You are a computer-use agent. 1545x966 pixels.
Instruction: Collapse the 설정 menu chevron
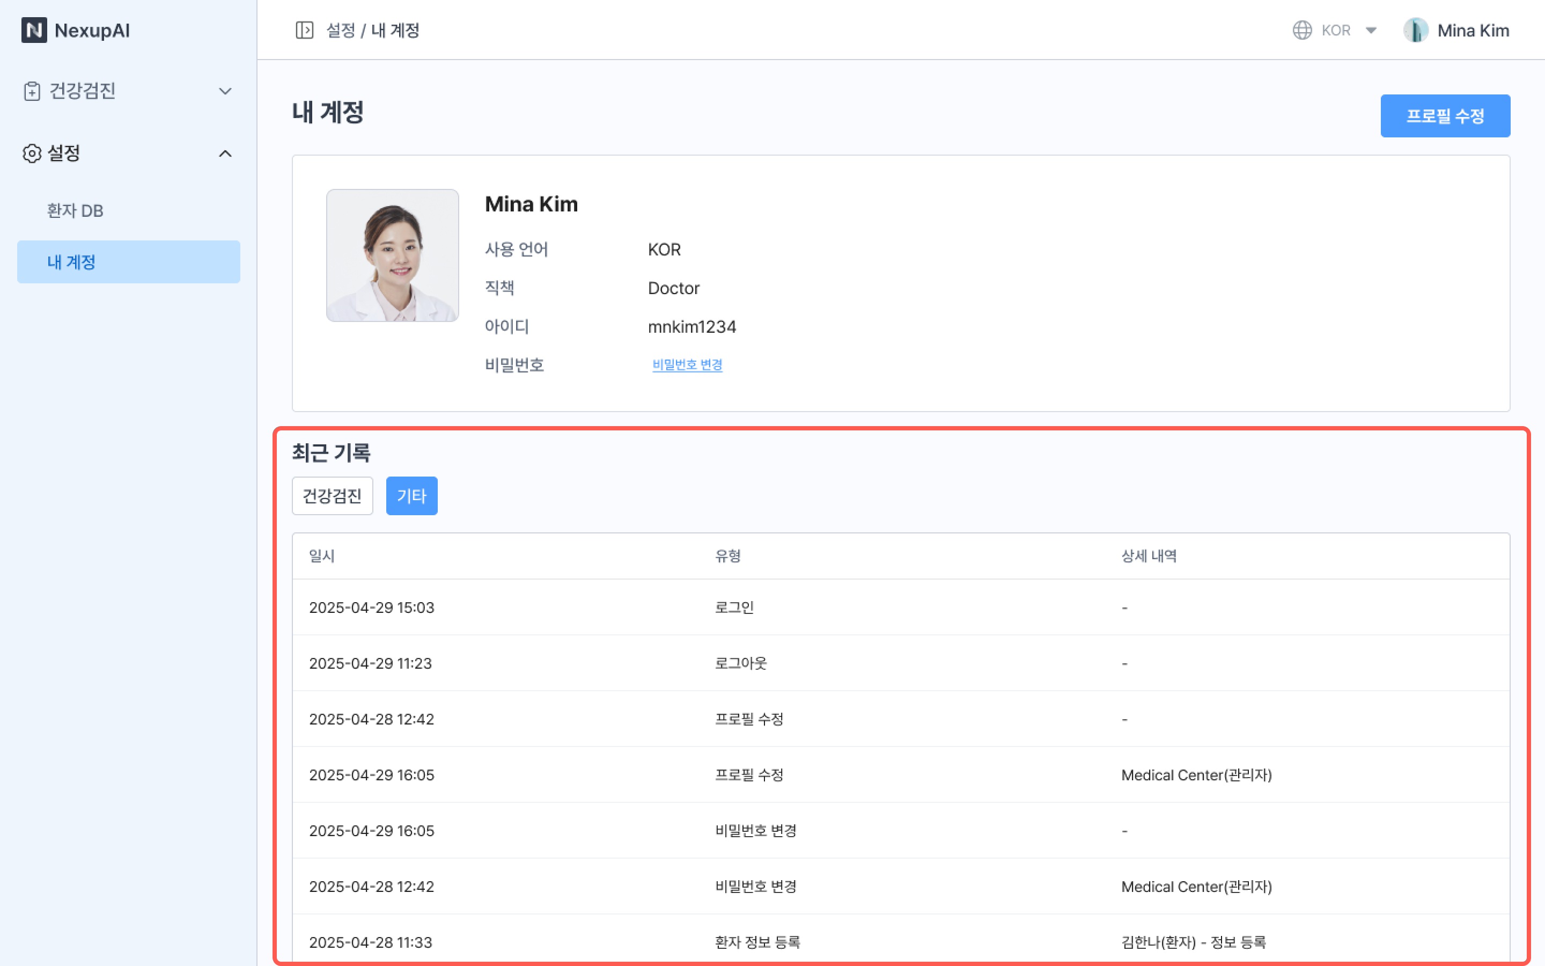point(225,153)
